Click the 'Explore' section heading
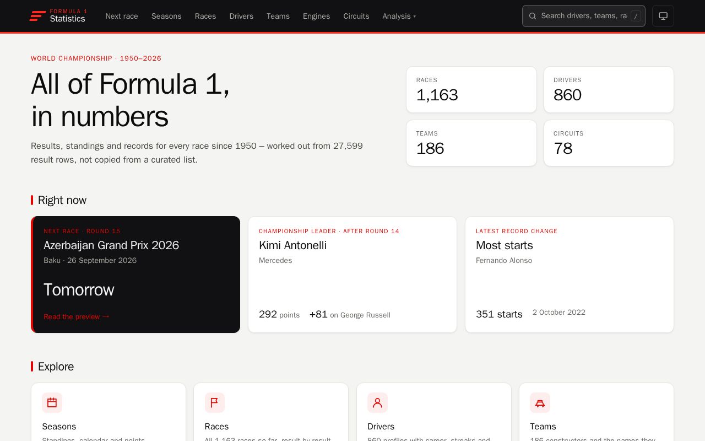Image resolution: width=705 pixels, height=441 pixels. point(56,367)
